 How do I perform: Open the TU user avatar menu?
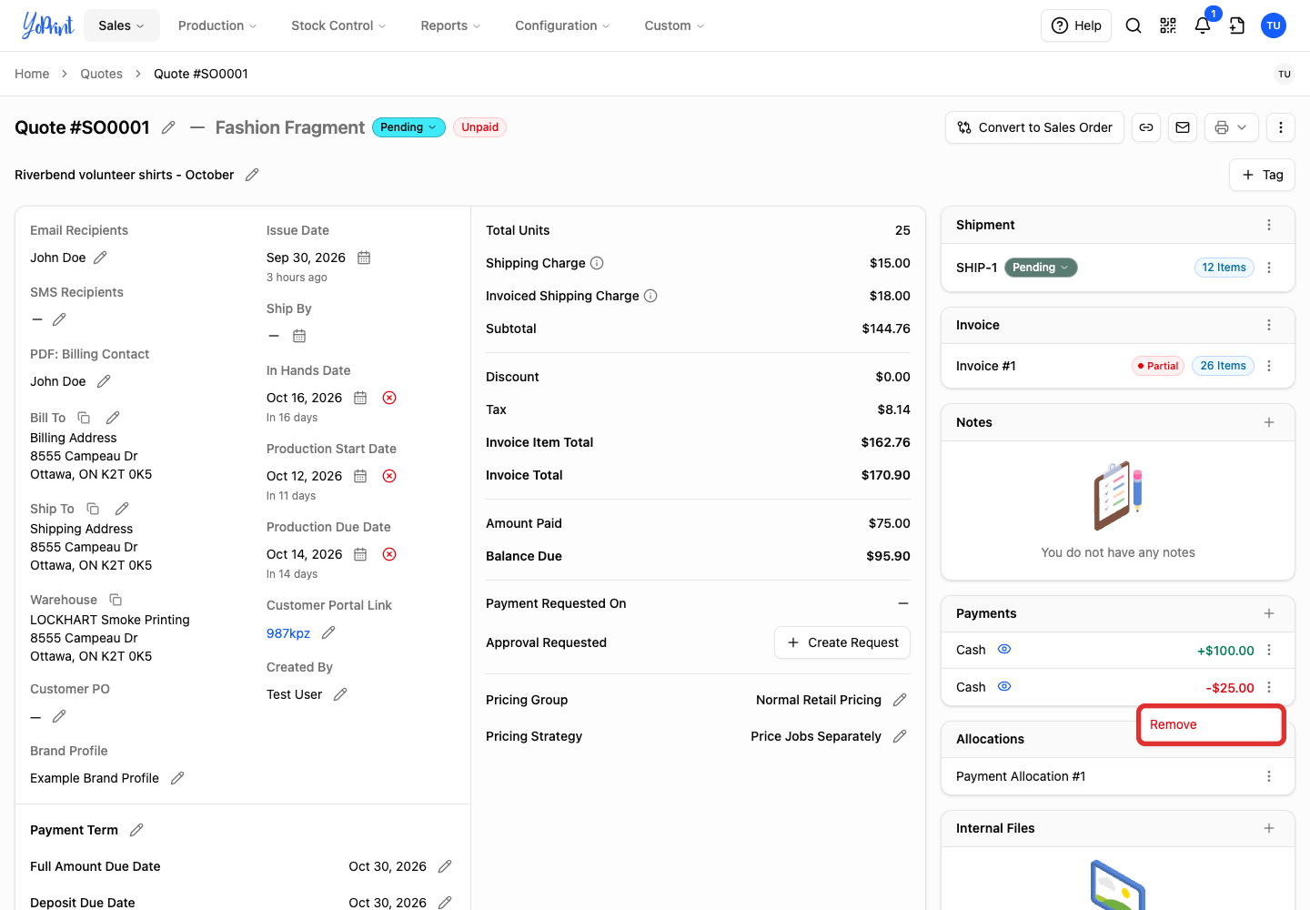(1274, 25)
